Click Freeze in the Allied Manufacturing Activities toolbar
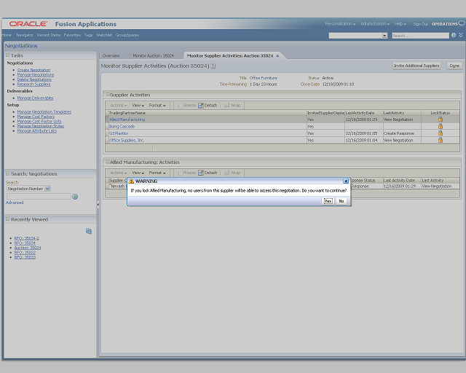The height and width of the screenshot is (373, 466). tap(186, 173)
